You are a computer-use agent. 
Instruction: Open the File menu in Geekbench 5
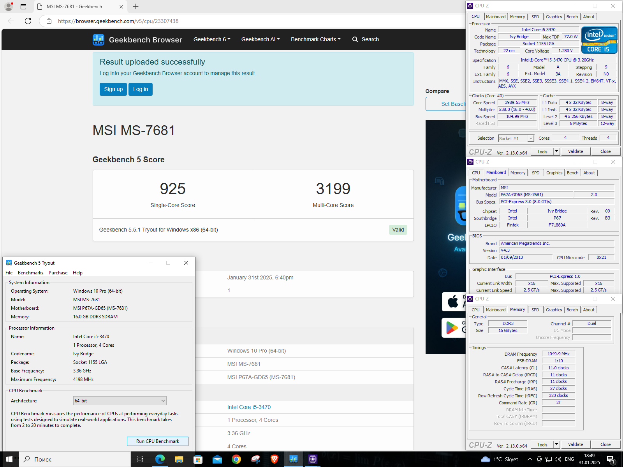[9, 273]
